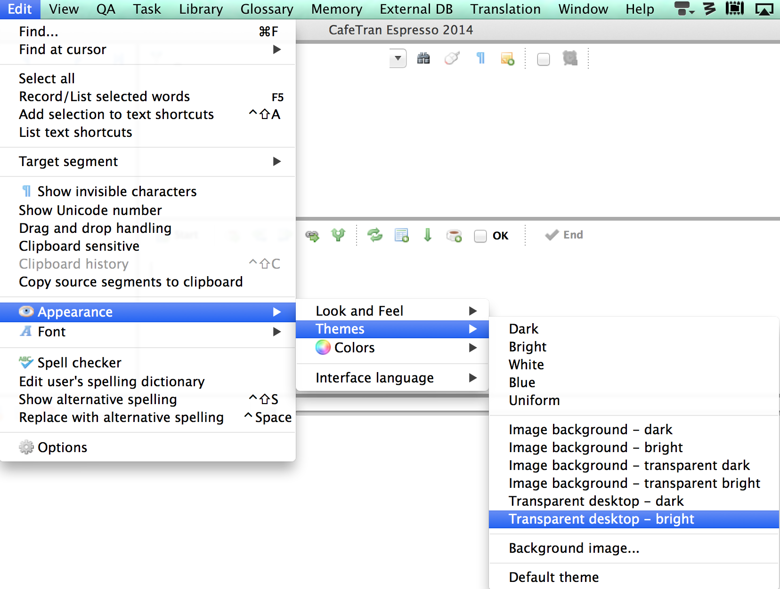Toggle the empty checkbox in top toolbar
Screen dimensions: 780x589
coord(544,59)
